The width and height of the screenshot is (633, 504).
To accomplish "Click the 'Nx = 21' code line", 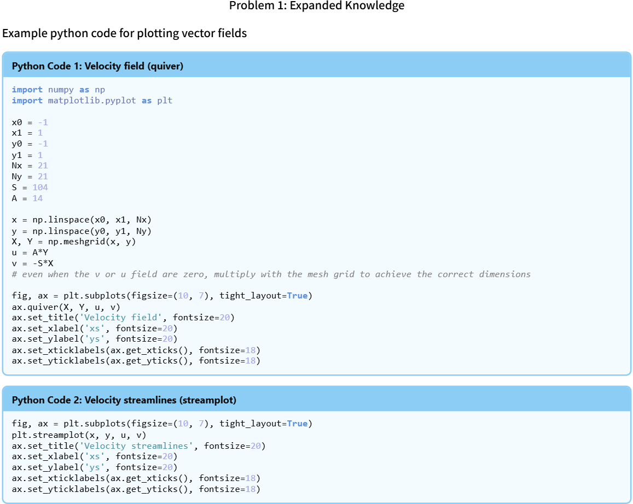I will click(x=30, y=166).
